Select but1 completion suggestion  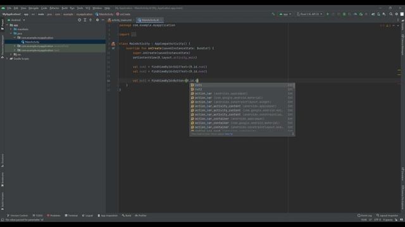pos(242,85)
